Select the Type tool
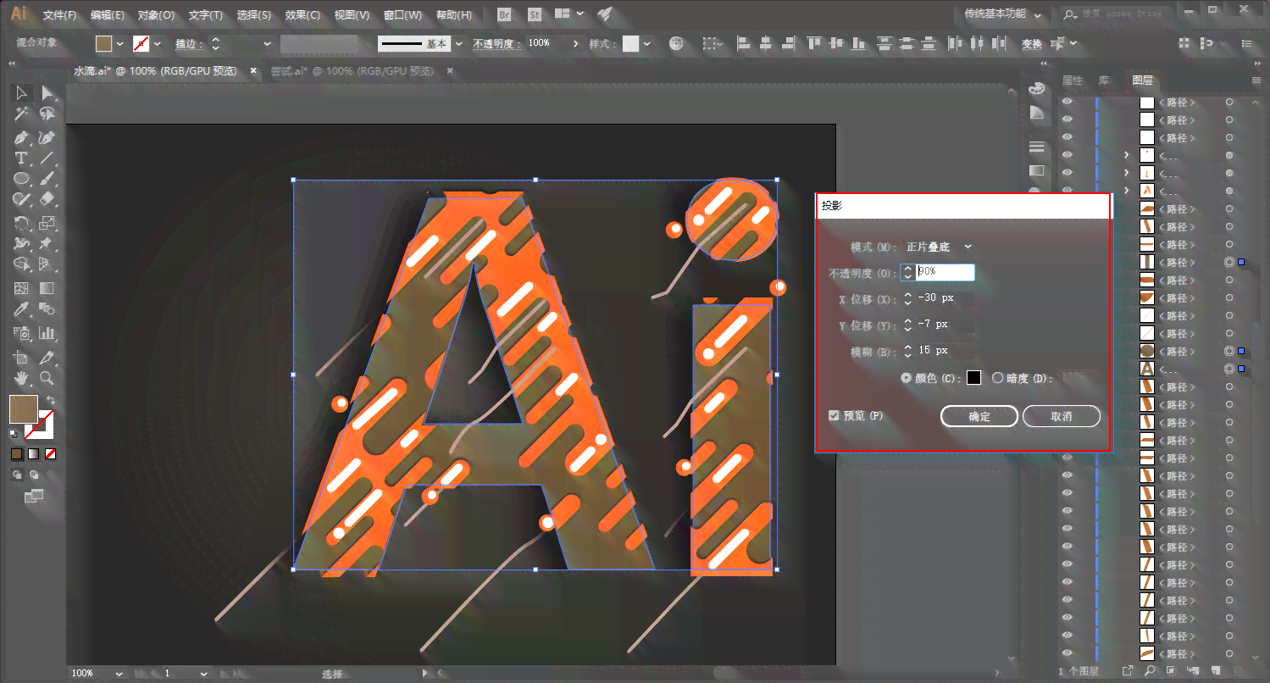The width and height of the screenshot is (1270, 683). 22,158
